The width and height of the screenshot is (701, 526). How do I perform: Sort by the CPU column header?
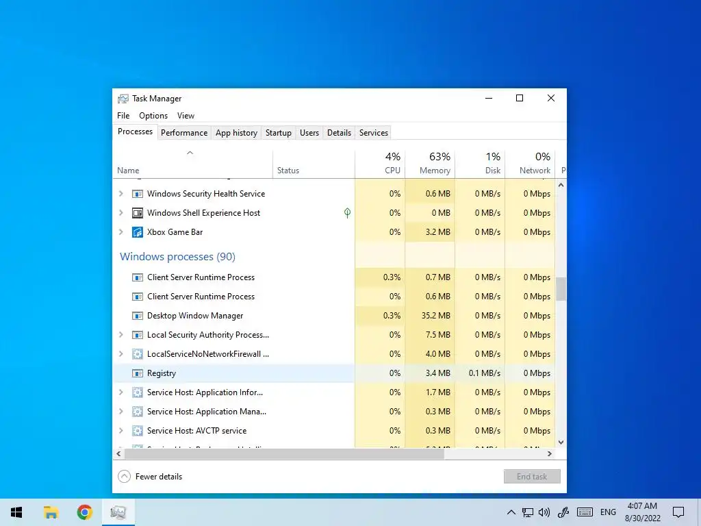point(380,164)
